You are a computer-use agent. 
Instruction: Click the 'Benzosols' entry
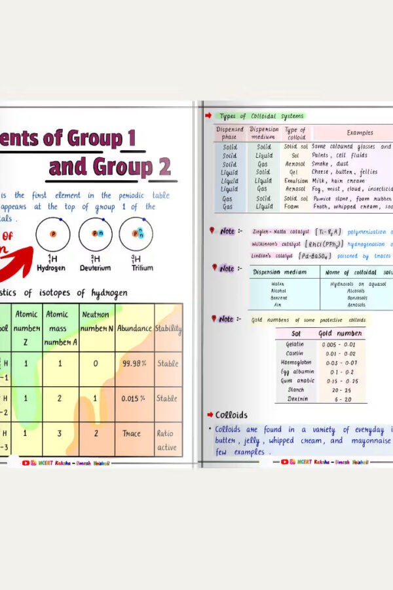click(357, 298)
